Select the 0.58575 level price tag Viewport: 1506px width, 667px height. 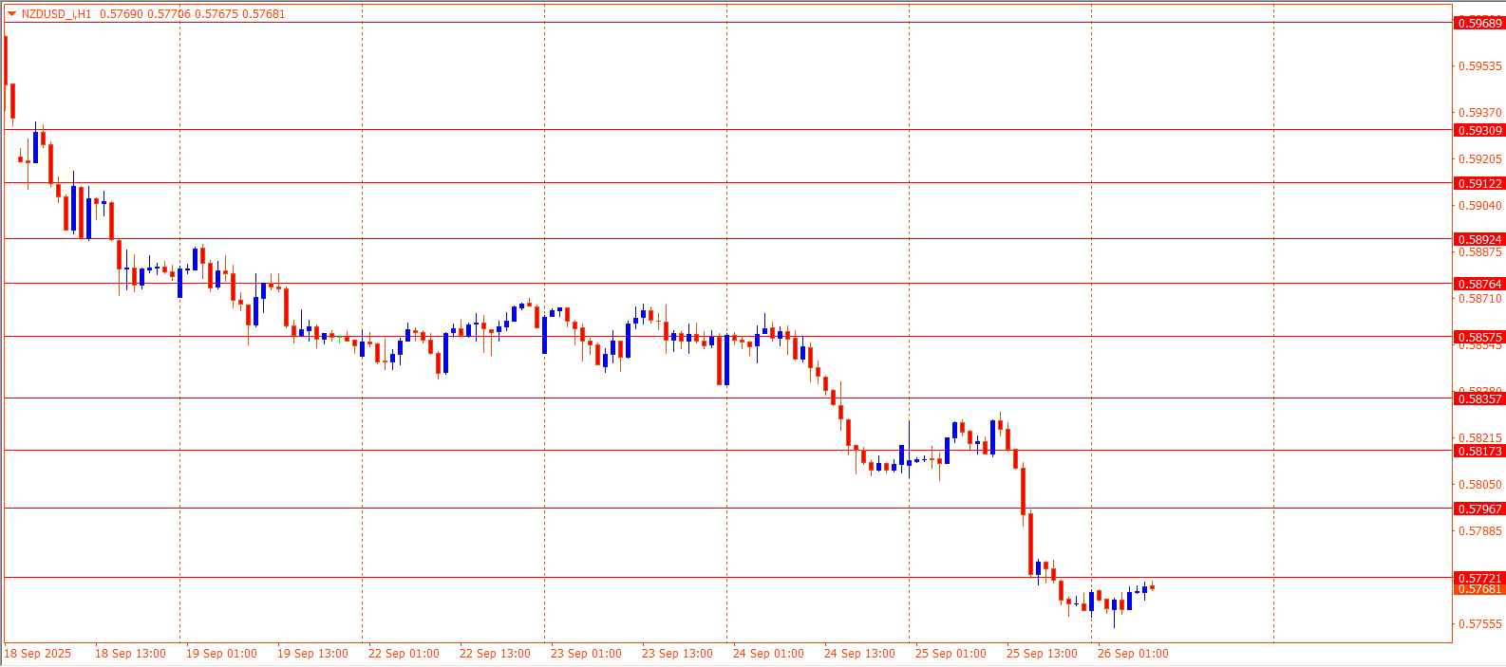pos(1479,337)
